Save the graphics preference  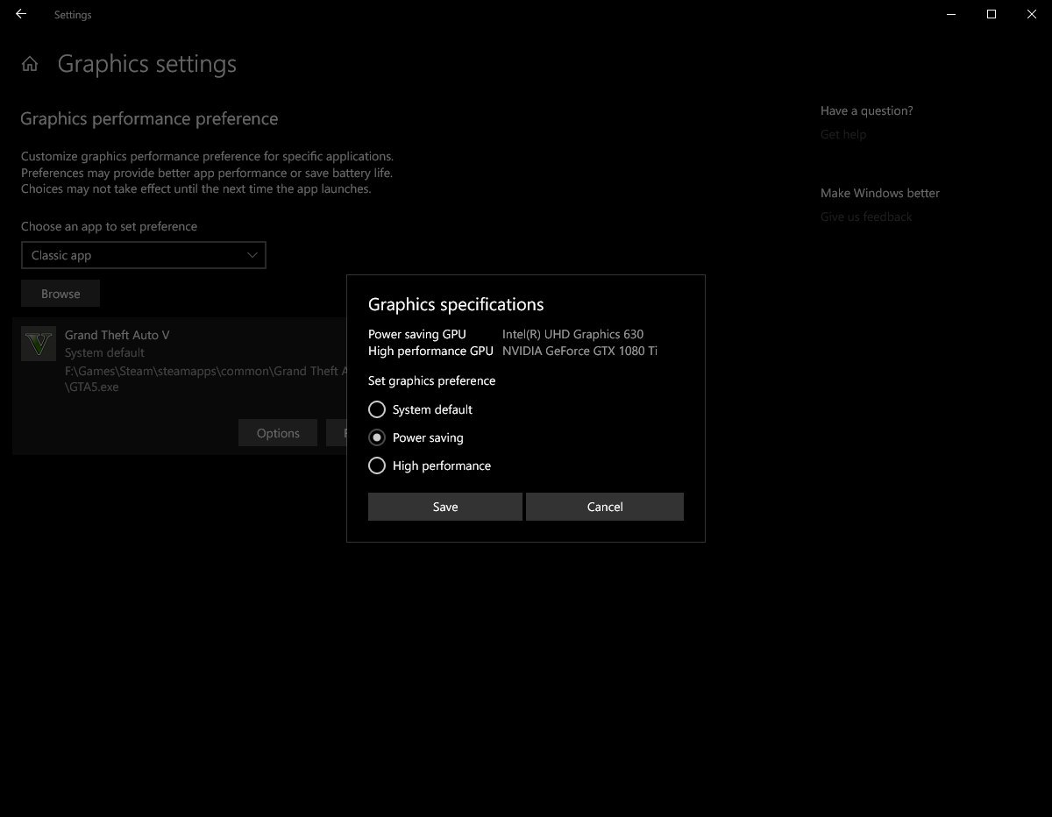tap(444, 507)
